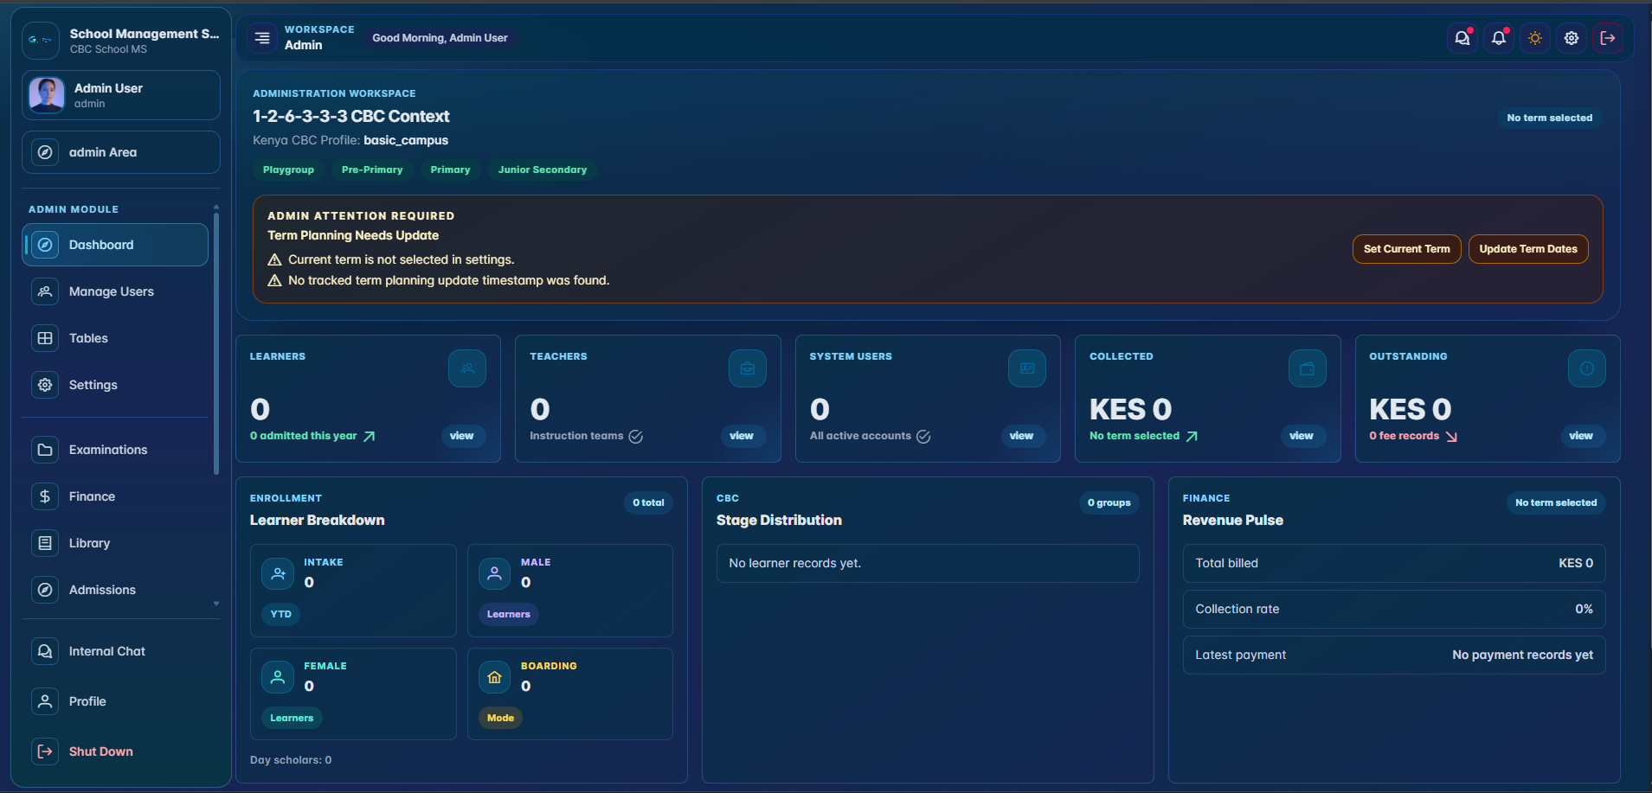This screenshot has height=793, width=1652.
Task: Click the Collection rate row
Action: (x=1394, y=609)
